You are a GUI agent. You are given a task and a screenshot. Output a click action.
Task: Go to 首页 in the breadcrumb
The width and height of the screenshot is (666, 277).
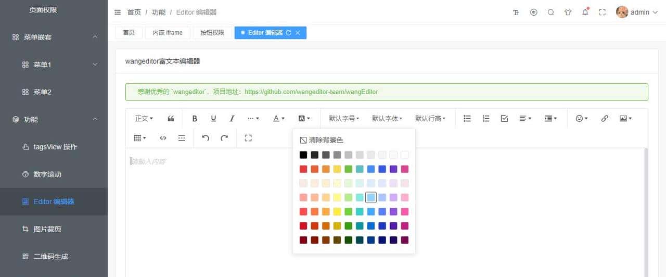134,12
